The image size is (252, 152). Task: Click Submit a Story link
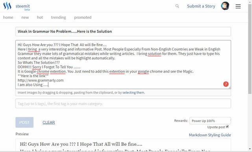201,6
